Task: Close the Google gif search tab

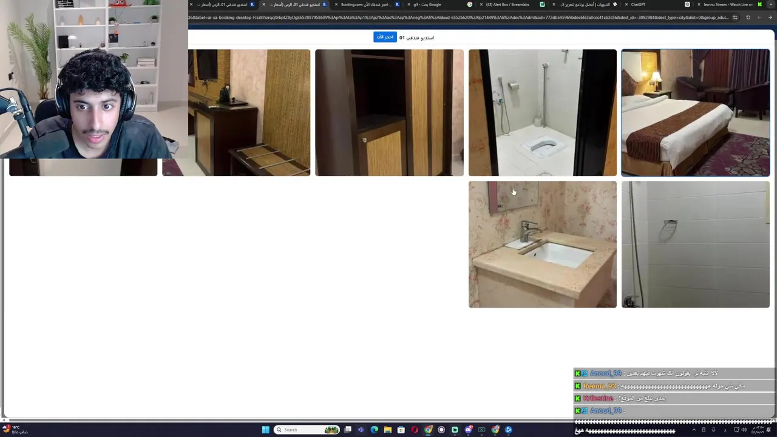Action: (409, 4)
